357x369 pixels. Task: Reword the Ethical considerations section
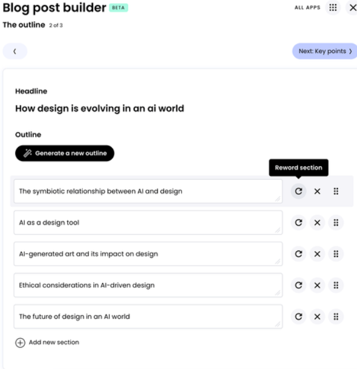[x=298, y=285]
